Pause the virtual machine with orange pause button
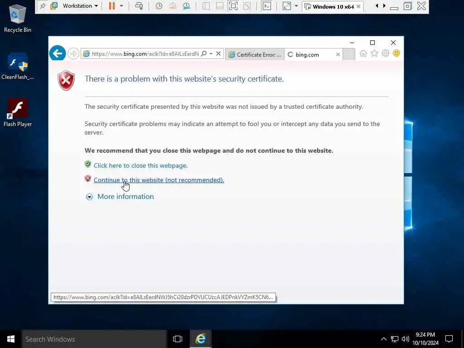 [111, 6]
